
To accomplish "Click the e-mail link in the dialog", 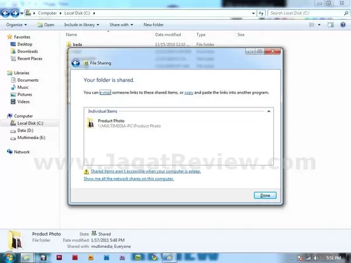I will tap(105, 92).
